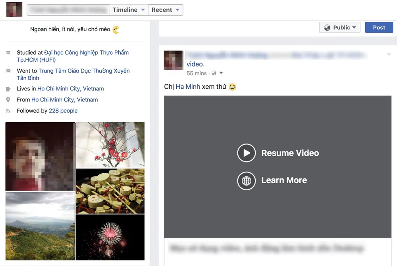Click the home icon next to Lives in
The width and height of the screenshot is (397, 266).
pyautogui.click(x=8, y=89)
